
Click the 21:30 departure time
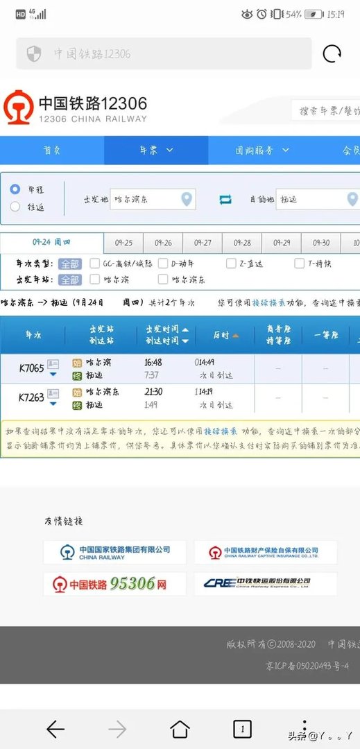click(x=153, y=392)
